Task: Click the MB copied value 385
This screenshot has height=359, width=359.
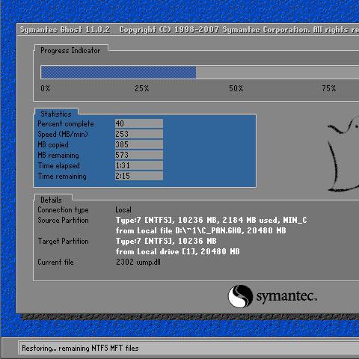Action: 139,144
